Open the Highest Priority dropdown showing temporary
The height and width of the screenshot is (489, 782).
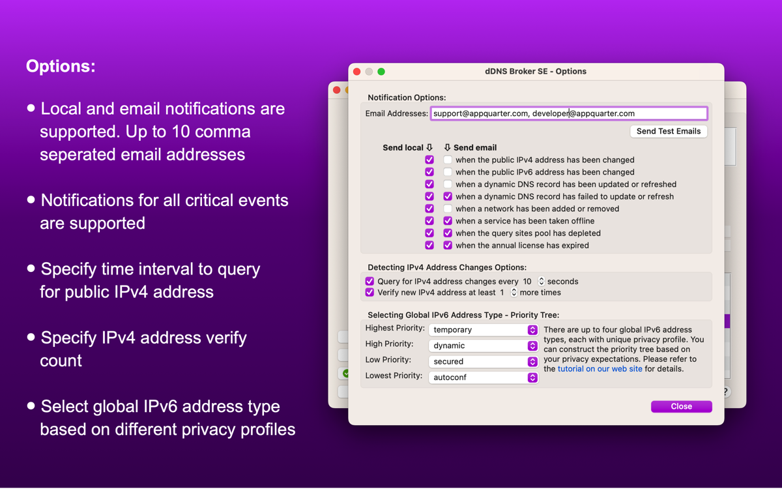[483, 330]
